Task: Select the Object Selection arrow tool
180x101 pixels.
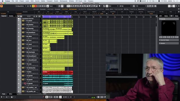Action: coord(69,6)
